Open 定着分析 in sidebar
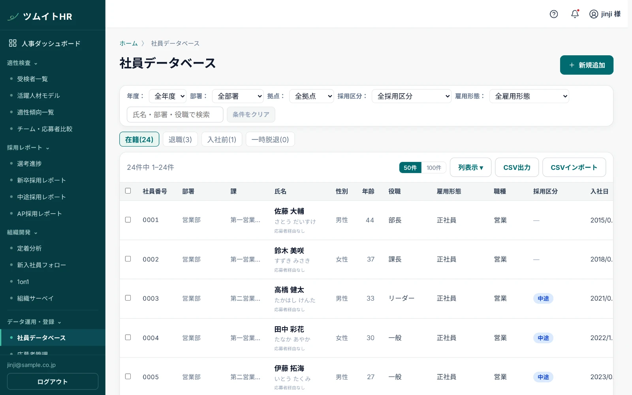This screenshot has width=632, height=395. 29,248
